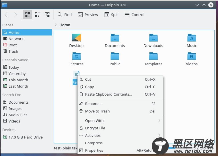The width and height of the screenshot is (218, 156).
Task: Split the Dolphin view
Action: click(x=111, y=15)
